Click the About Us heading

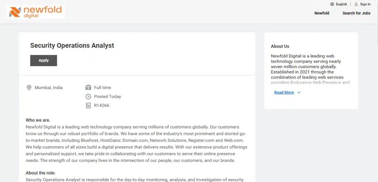280,46
